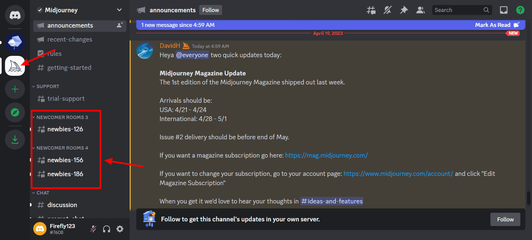Open help question mark icon
This screenshot has height=240, width=532.
click(x=520, y=10)
